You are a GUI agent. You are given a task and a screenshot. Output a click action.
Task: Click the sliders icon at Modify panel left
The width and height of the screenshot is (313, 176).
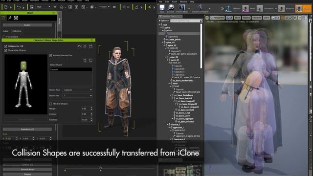pyautogui.click(x=3, y=18)
